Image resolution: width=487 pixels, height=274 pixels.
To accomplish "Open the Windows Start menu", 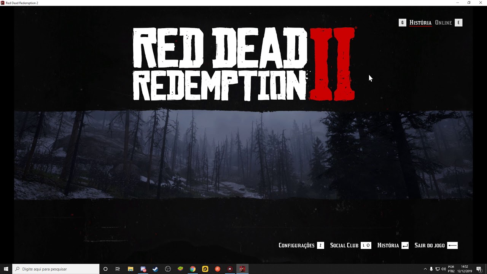I will click(6, 269).
